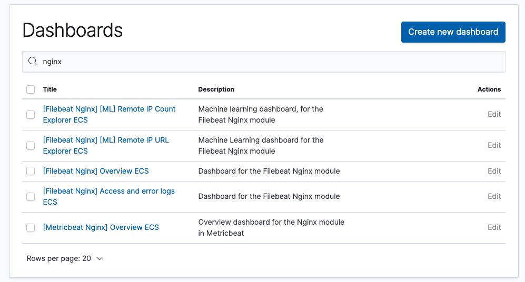Click the search magnifier icon

coord(33,62)
